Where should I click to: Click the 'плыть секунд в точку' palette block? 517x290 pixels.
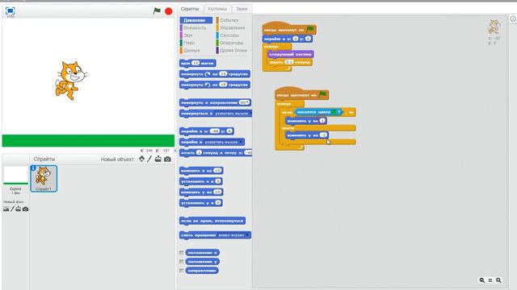tap(216, 152)
